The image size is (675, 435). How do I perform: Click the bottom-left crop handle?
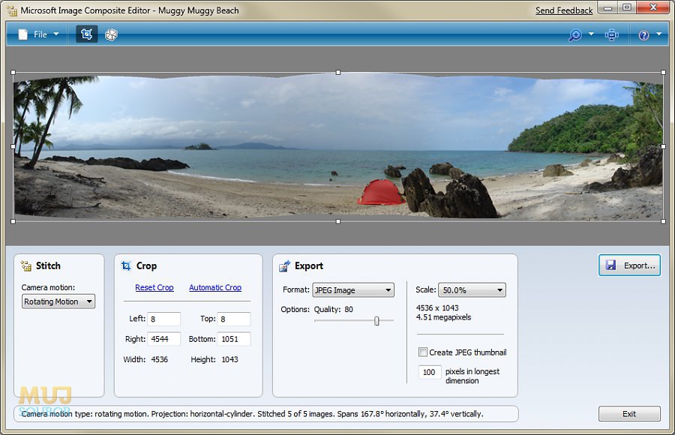point(13,221)
